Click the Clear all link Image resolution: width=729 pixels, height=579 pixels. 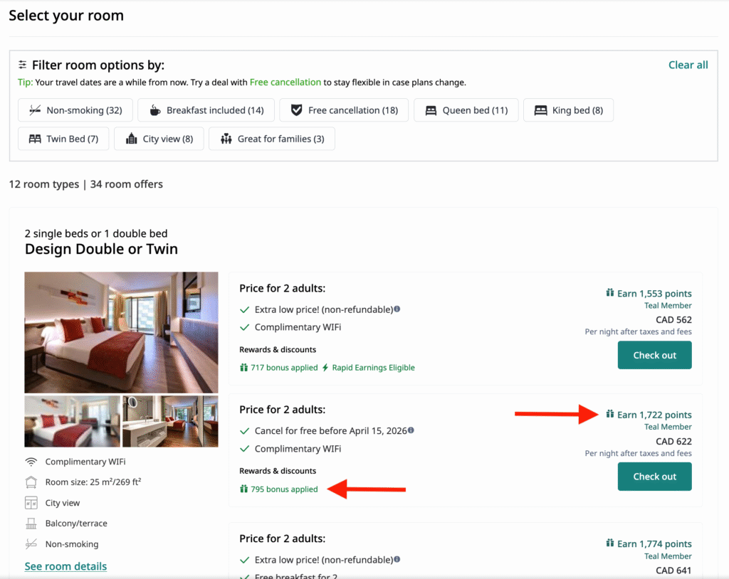coord(688,65)
